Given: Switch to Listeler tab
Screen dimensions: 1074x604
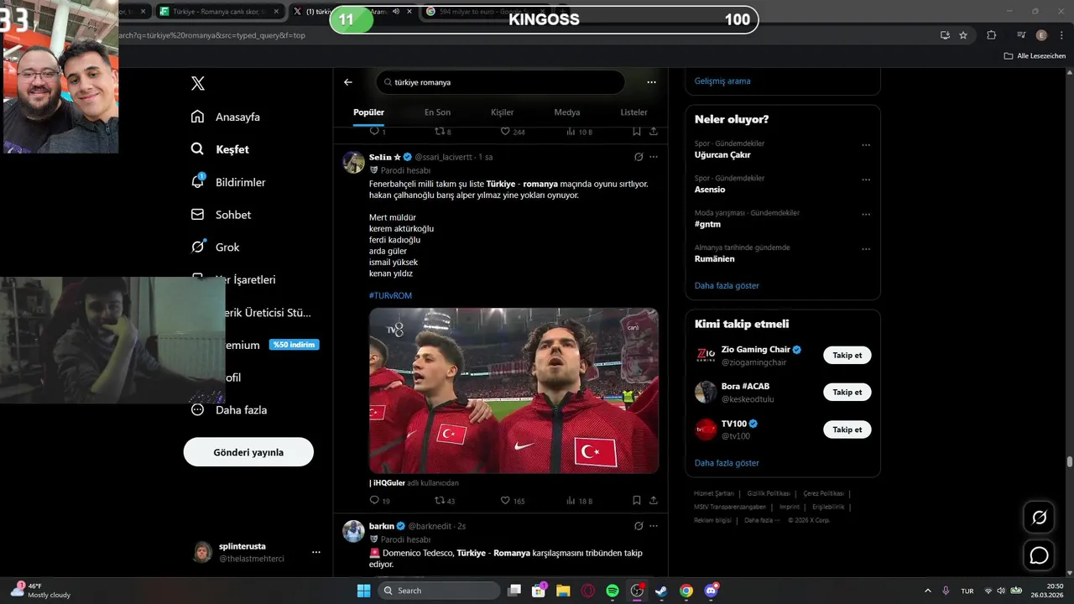Looking at the screenshot, I should point(633,112).
